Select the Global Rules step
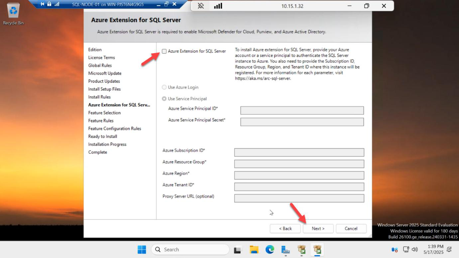Screen dimensions: 459x258 [100, 65]
